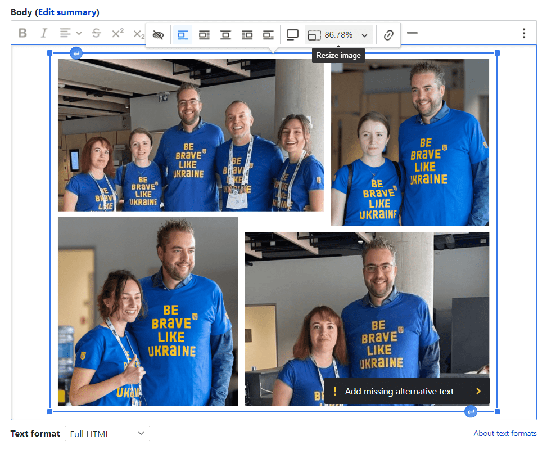Image resolution: width=547 pixels, height=449 pixels.
Task: Open the text alignment dropdown
Action: point(70,33)
